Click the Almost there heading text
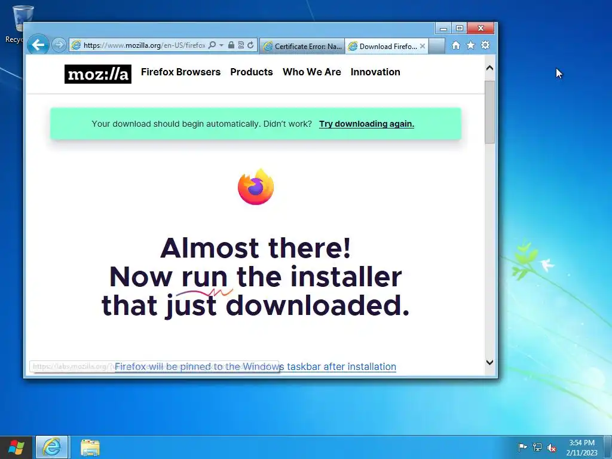This screenshot has width=612, height=459. [x=256, y=248]
